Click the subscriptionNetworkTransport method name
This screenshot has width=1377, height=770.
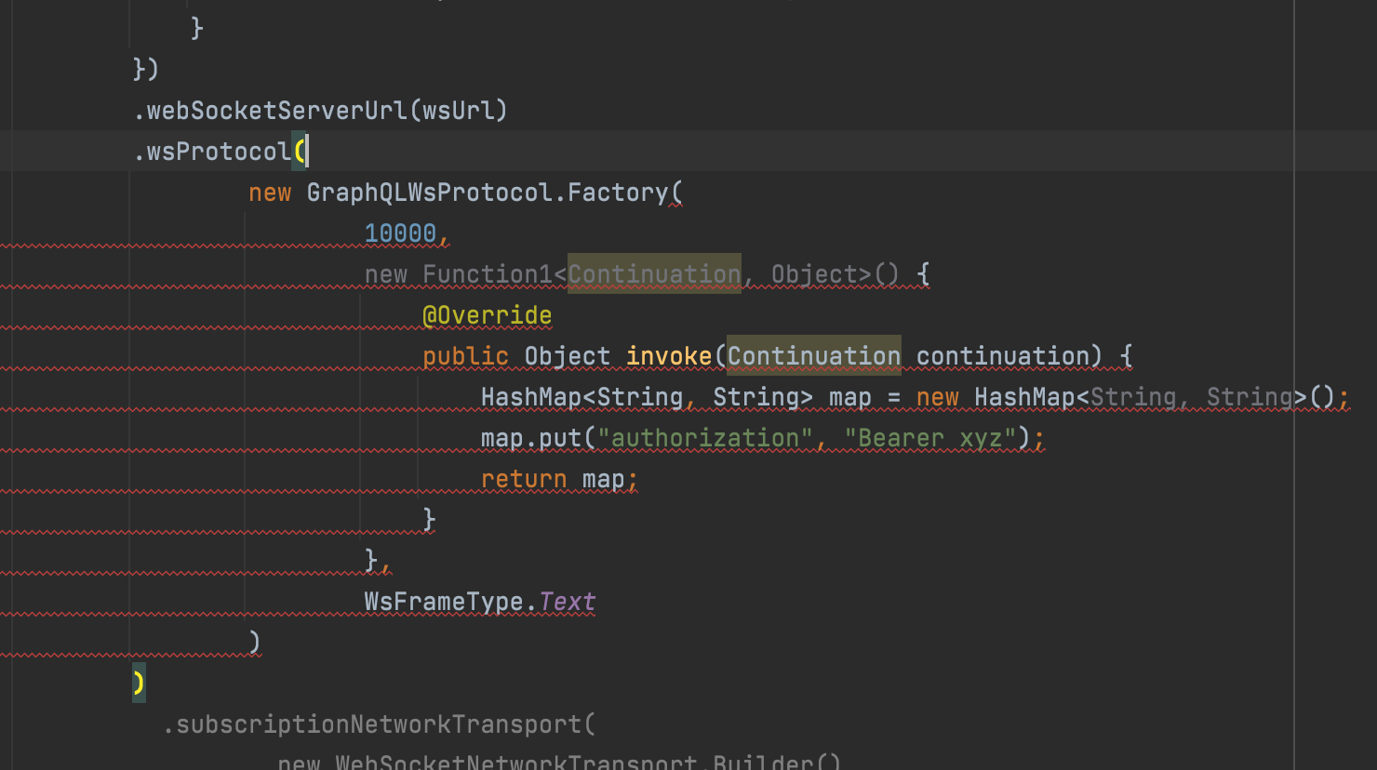[372, 724]
